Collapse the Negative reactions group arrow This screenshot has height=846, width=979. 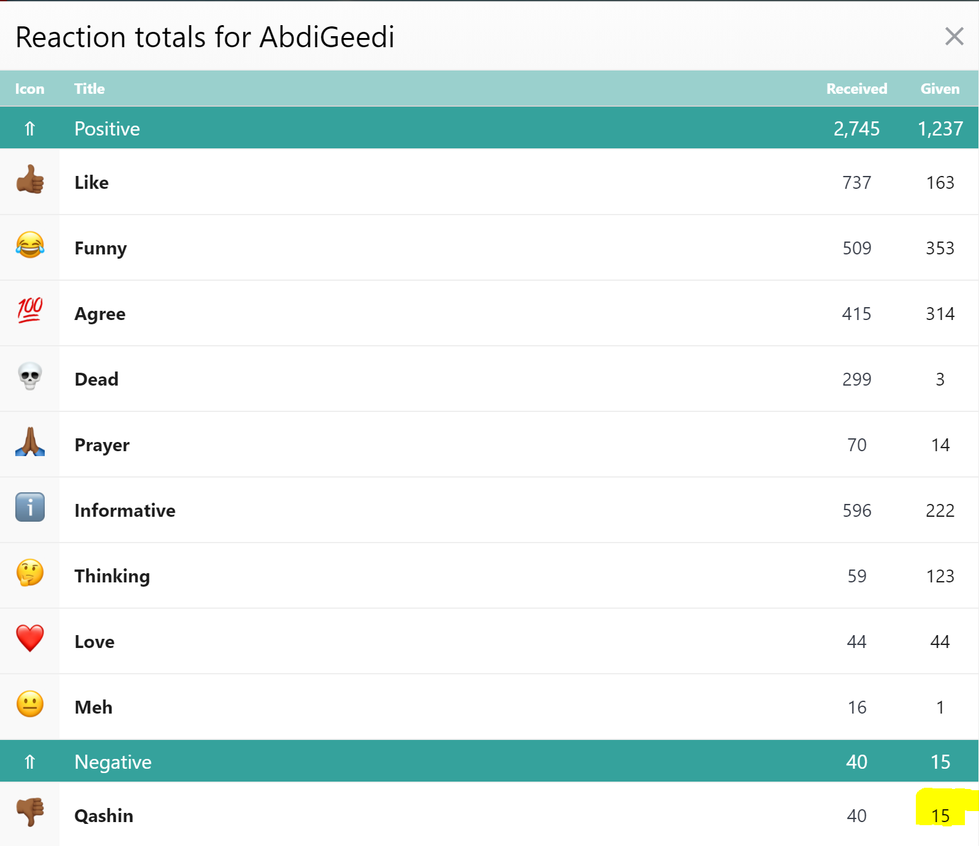[30, 762]
